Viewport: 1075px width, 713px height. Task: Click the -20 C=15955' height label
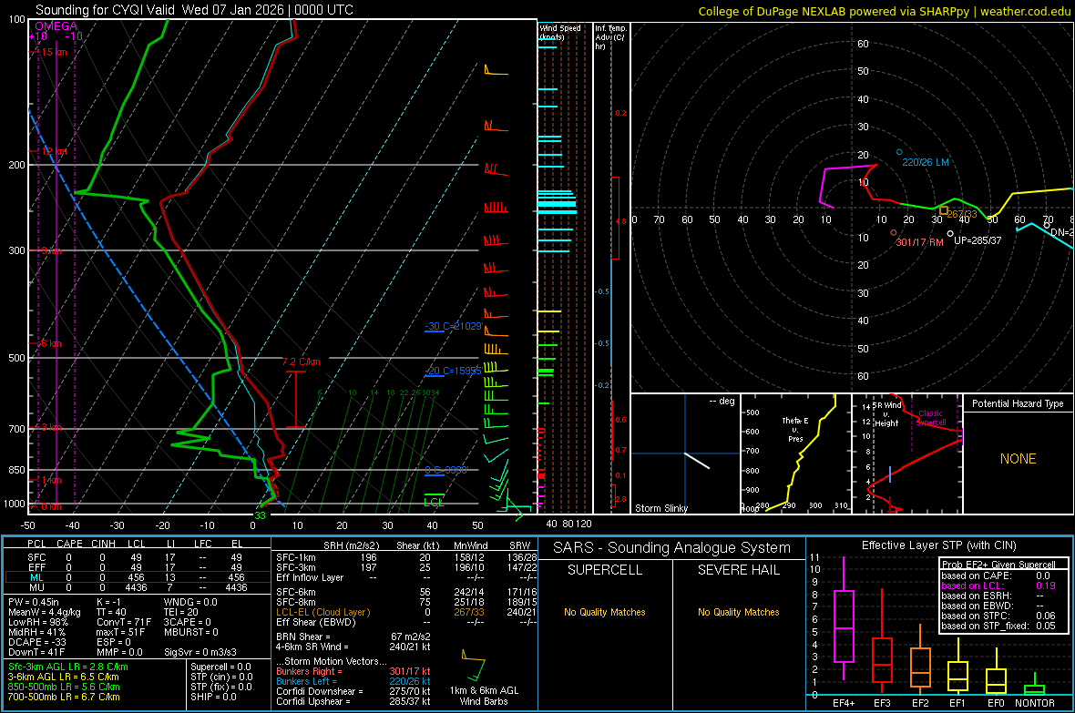point(454,371)
